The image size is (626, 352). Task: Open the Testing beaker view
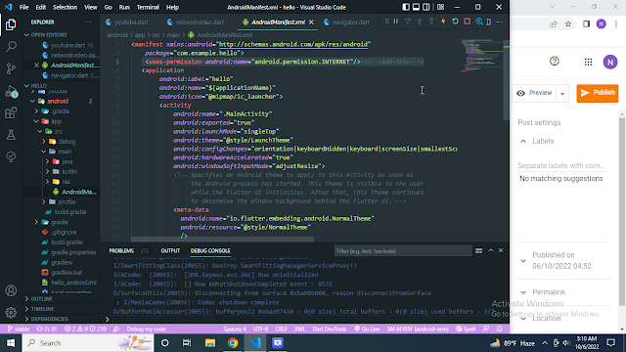(x=11, y=135)
